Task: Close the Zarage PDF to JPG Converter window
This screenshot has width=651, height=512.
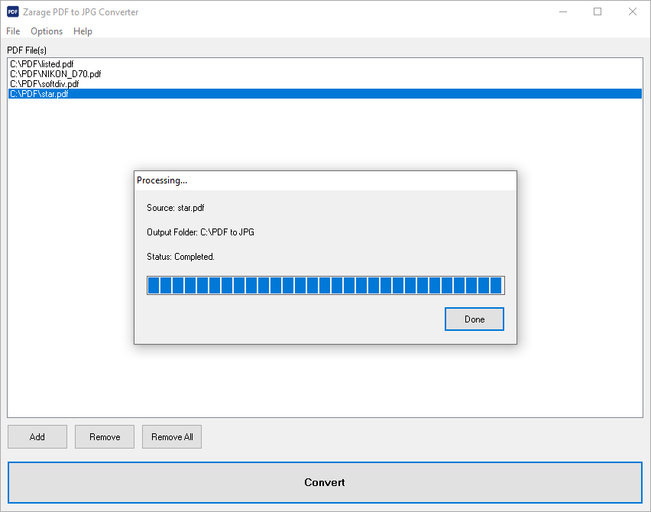Action: (x=633, y=11)
